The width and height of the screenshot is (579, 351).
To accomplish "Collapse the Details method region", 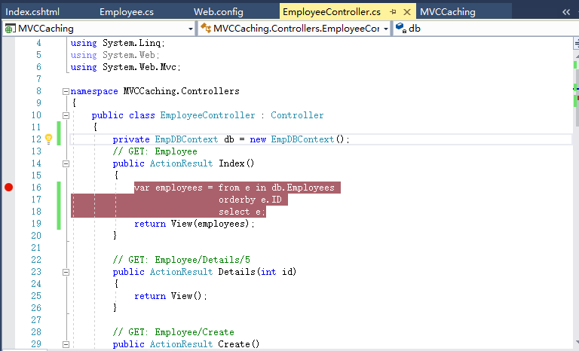I will [66, 272].
